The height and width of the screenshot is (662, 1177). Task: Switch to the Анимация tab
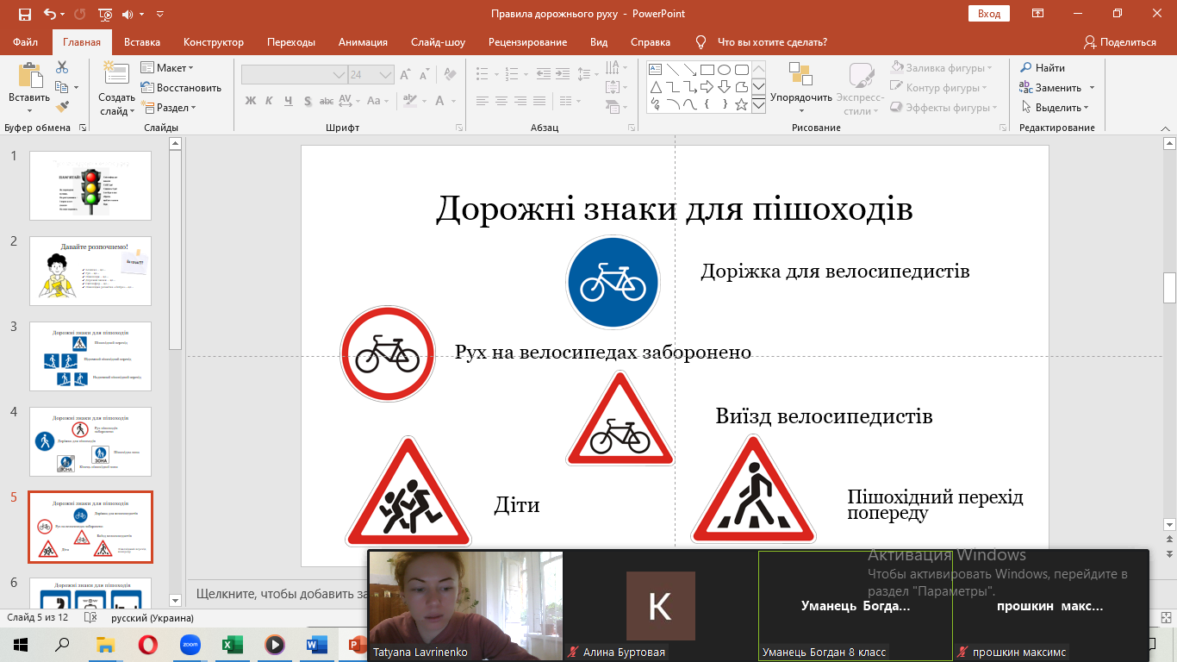(x=363, y=42)
